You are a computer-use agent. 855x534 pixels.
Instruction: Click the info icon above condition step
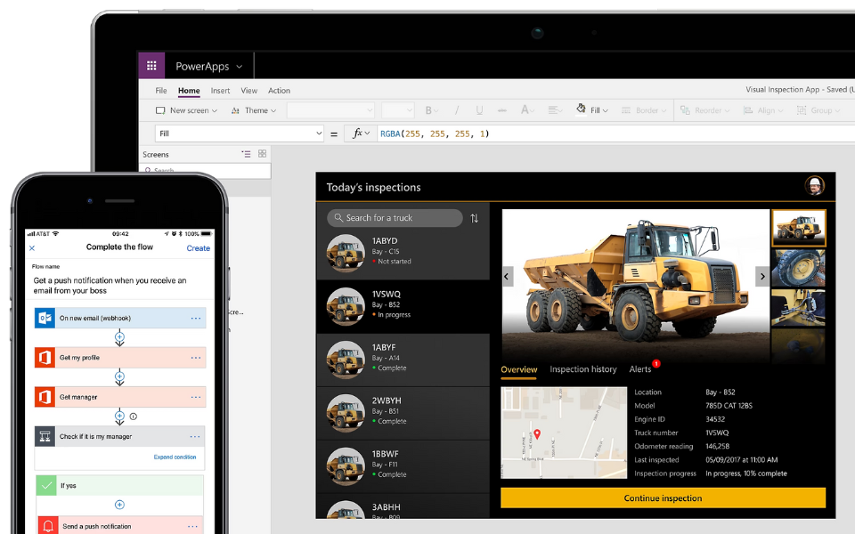(x=133, y=417)
